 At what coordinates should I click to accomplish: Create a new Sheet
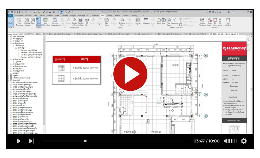[x=159, y=21]
